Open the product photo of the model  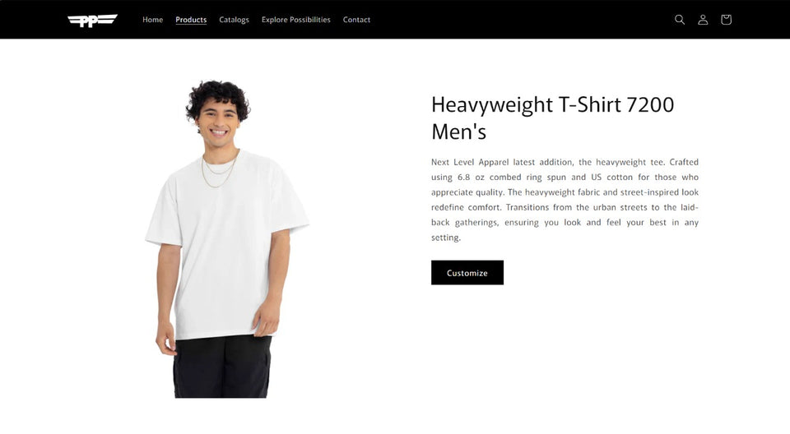pyautogui.click(x=227, y=238)
